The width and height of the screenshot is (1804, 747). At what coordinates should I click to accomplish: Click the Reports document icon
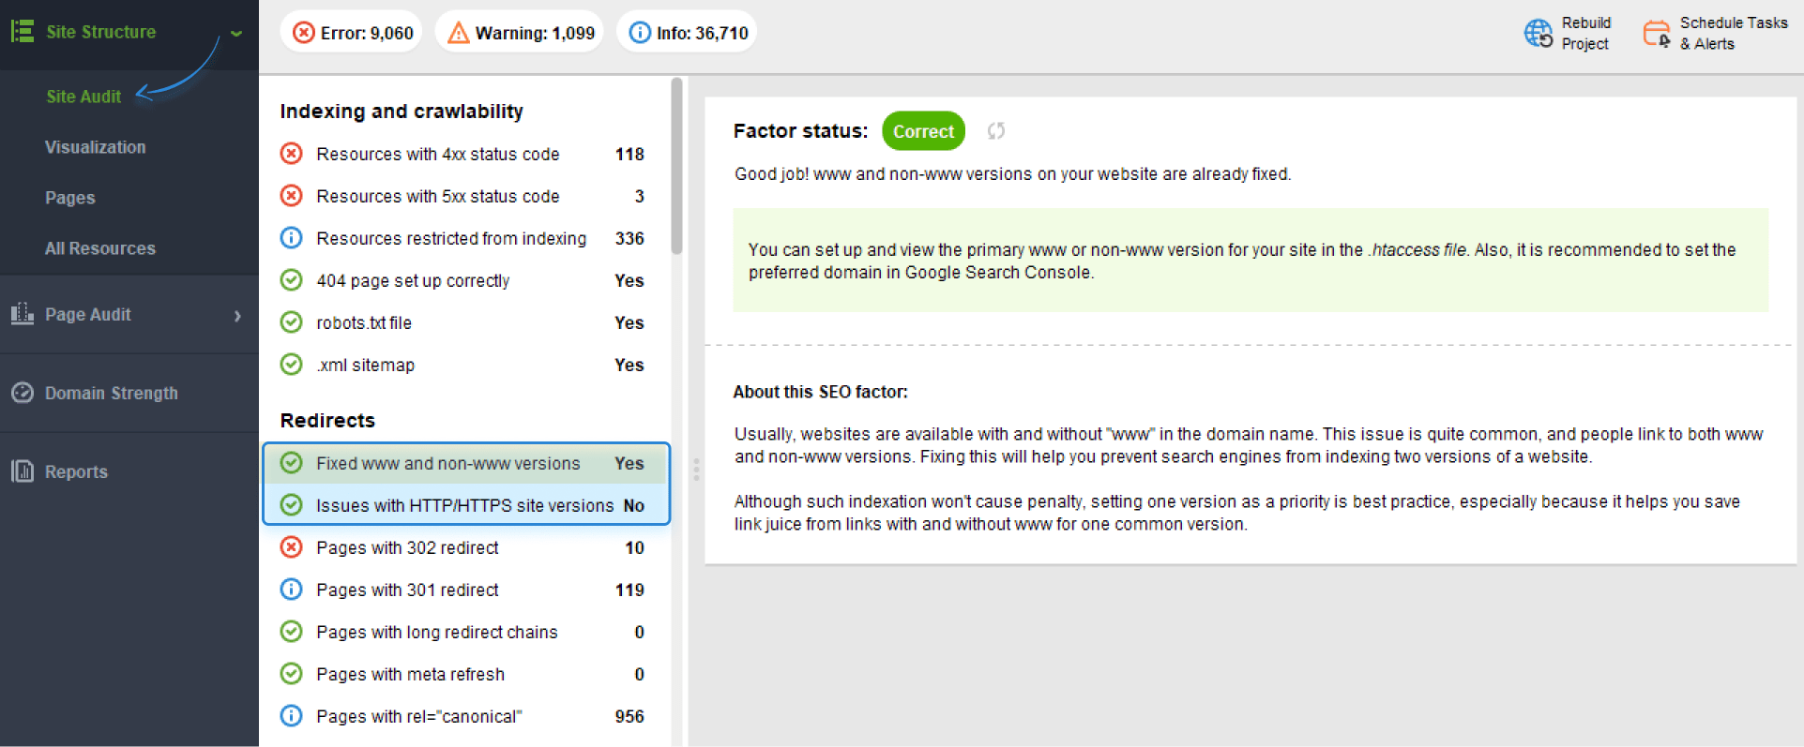pos(23,471)
